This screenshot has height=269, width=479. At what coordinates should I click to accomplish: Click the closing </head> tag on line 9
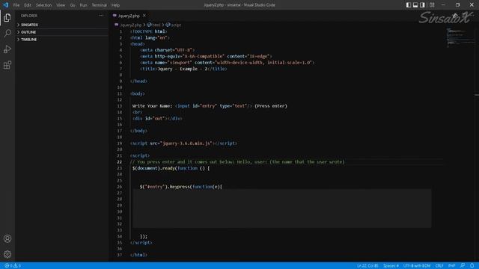[138, 81]
